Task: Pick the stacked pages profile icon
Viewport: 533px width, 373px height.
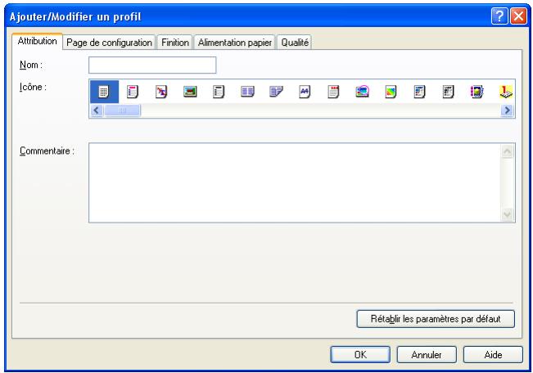Action: tap(276, 92)
